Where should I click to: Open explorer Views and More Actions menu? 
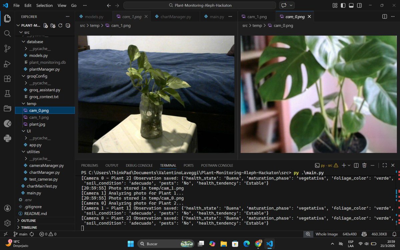click(x=68, y=16)
